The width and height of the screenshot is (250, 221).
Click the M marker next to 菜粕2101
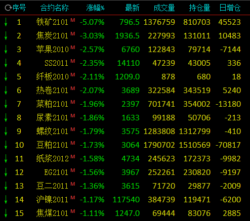click(x=73, y=102)
